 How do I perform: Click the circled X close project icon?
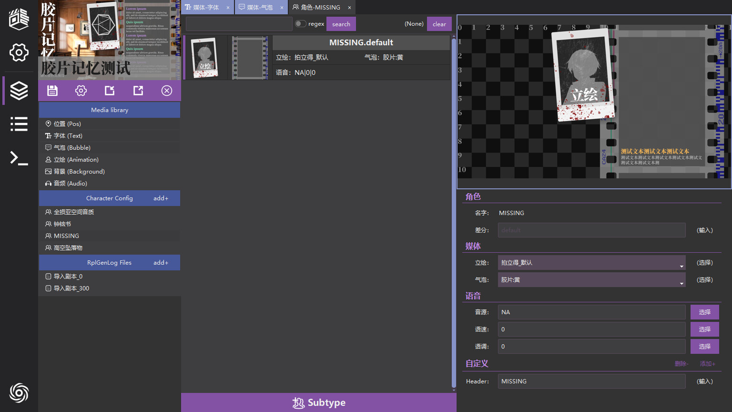coord(166,91)
